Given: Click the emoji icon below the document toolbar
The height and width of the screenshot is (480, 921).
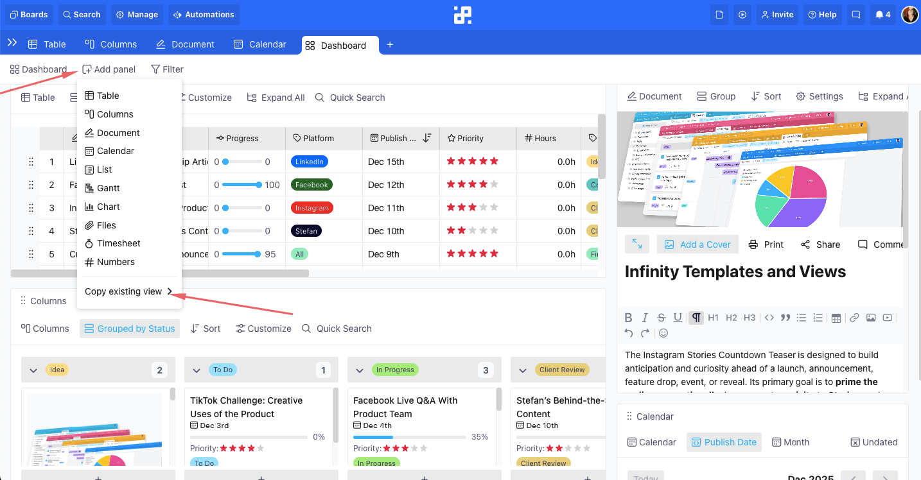Looking at the screenshot, I should click(x=662, y=332).
